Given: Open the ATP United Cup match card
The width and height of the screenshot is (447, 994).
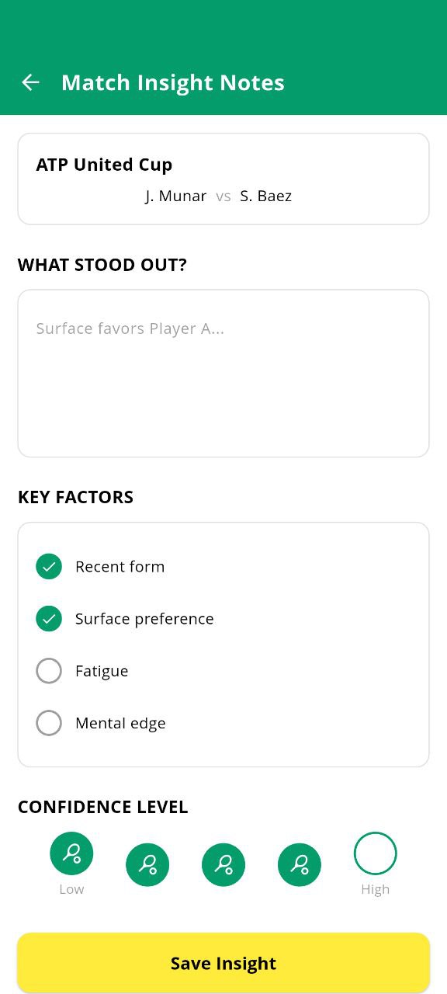Looking at the screenshot, I should tap(223, 178).
